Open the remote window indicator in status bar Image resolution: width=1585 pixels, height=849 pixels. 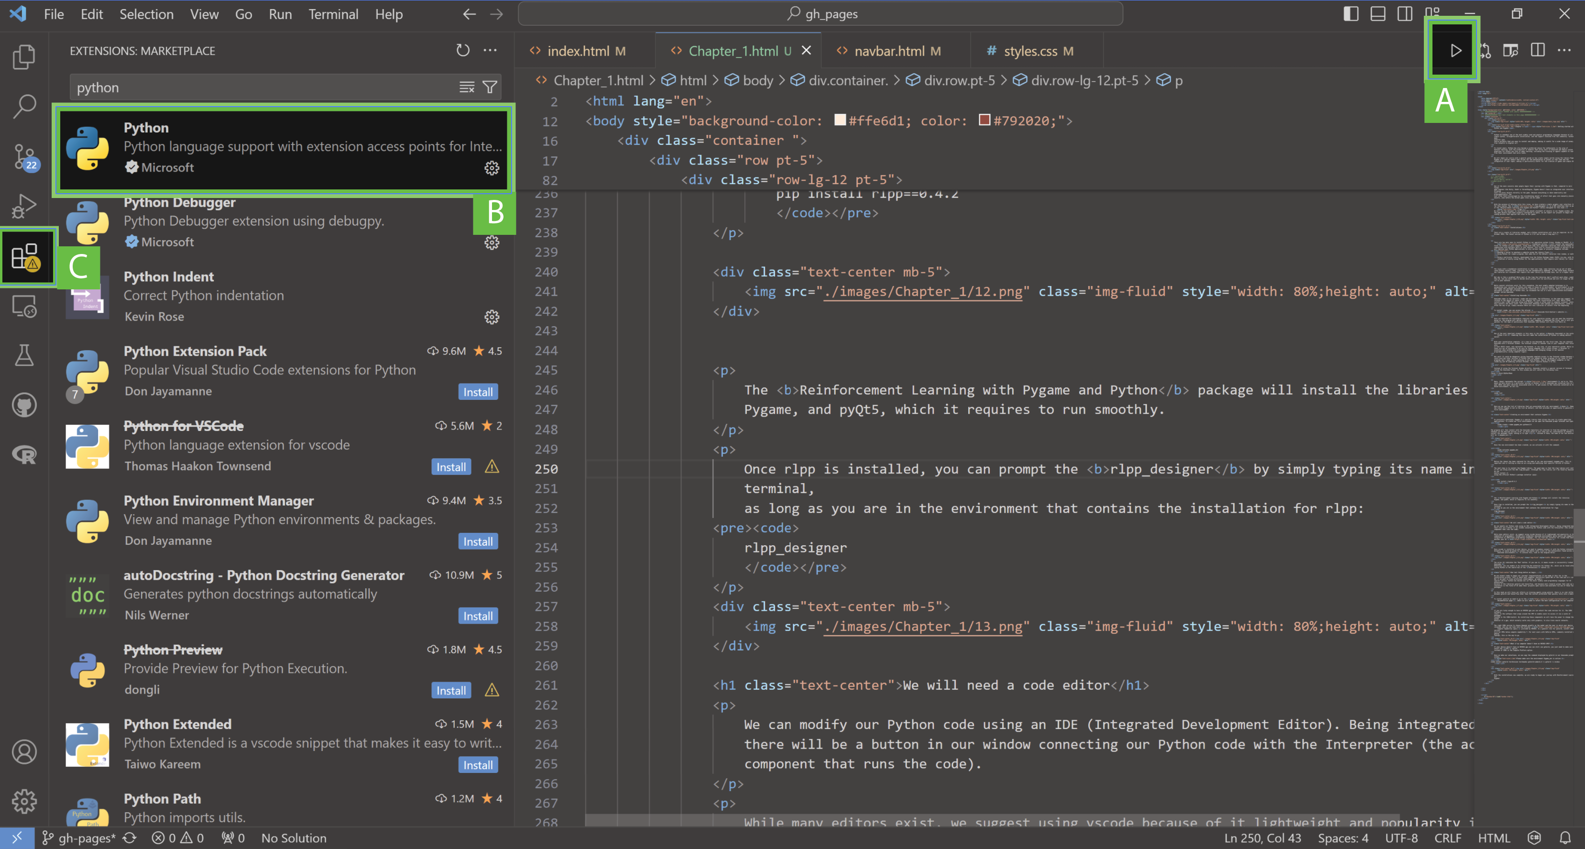pyautogui.click(x=17, y=838)
